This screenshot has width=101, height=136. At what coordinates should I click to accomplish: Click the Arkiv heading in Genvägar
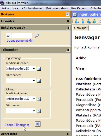pos(81,58)
